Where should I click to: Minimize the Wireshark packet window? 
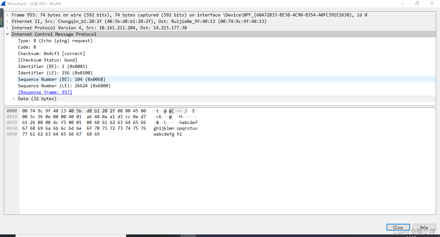click(x=403, y=4)
